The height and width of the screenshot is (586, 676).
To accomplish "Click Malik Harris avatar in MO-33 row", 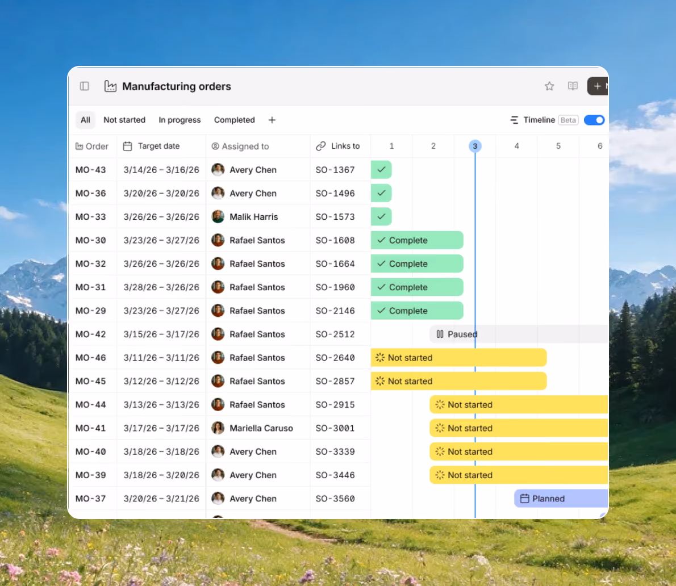I will click(218, 216).
